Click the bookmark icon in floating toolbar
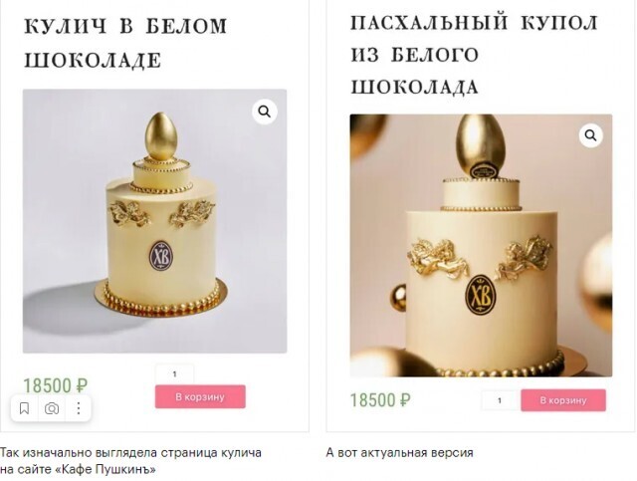This screenshot has height=481, width=637. coord(24,408)
